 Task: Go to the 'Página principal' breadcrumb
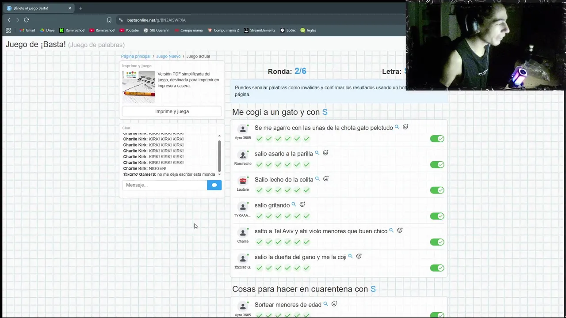point(136,57)
